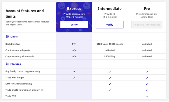The width and height of the screenshot is (169, 102).
Task: Click Express checkmark for Trade with margin
Action: (x=74, y=78)
